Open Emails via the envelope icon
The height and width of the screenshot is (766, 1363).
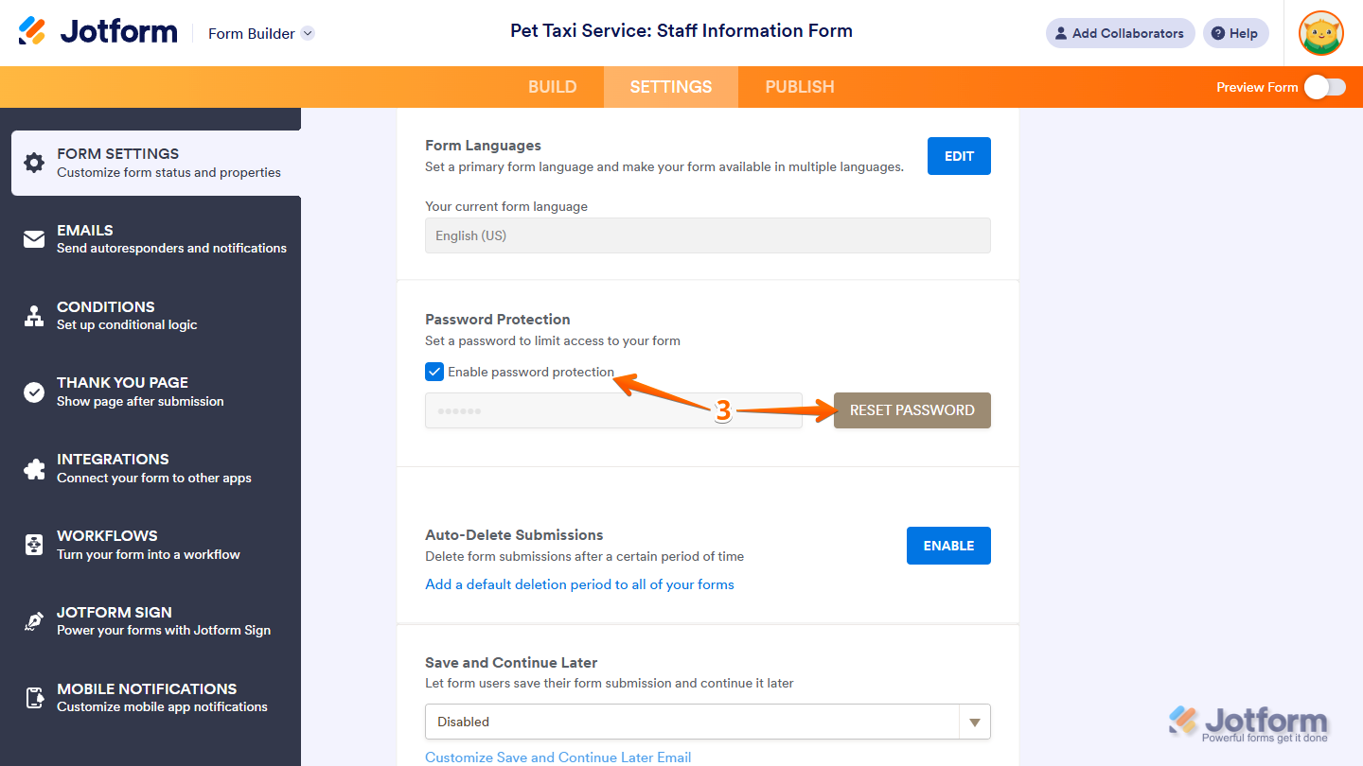click(34, 239)
